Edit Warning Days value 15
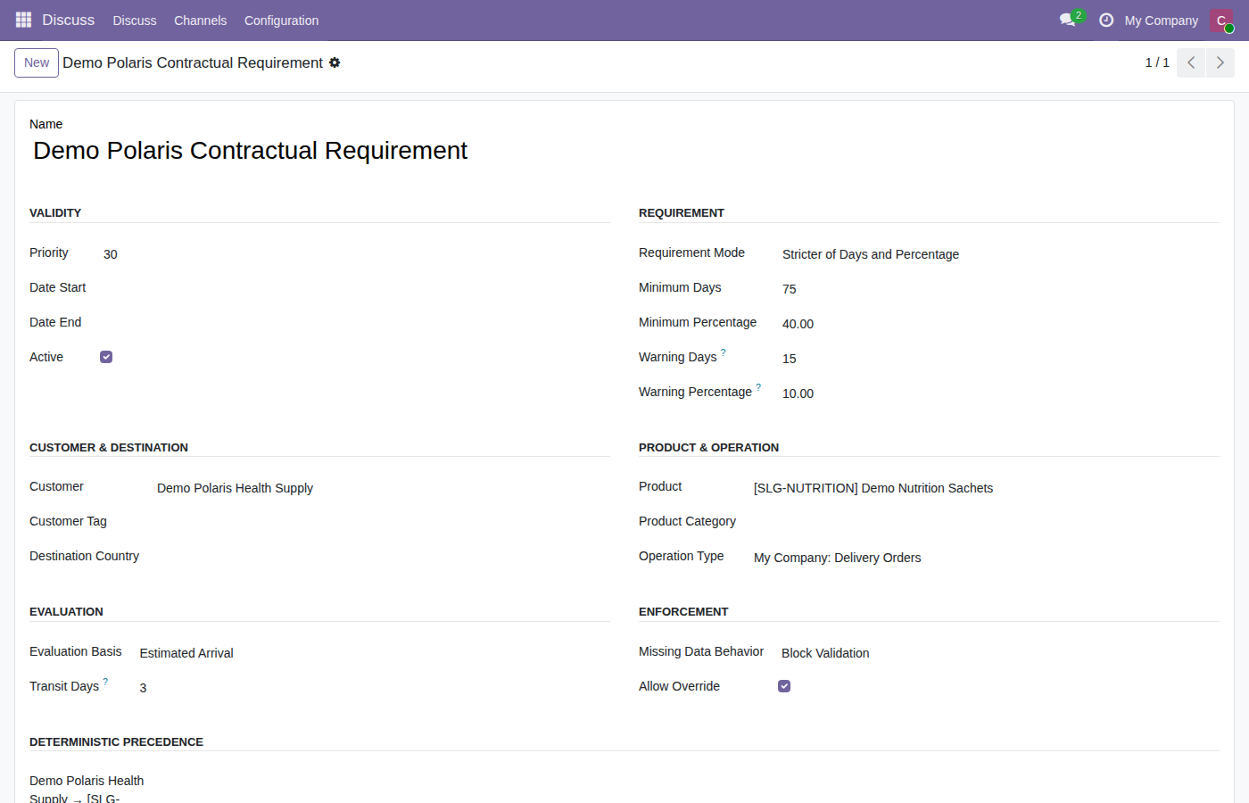Viewport: 1249px width, 803px height. click(1000, 359)
